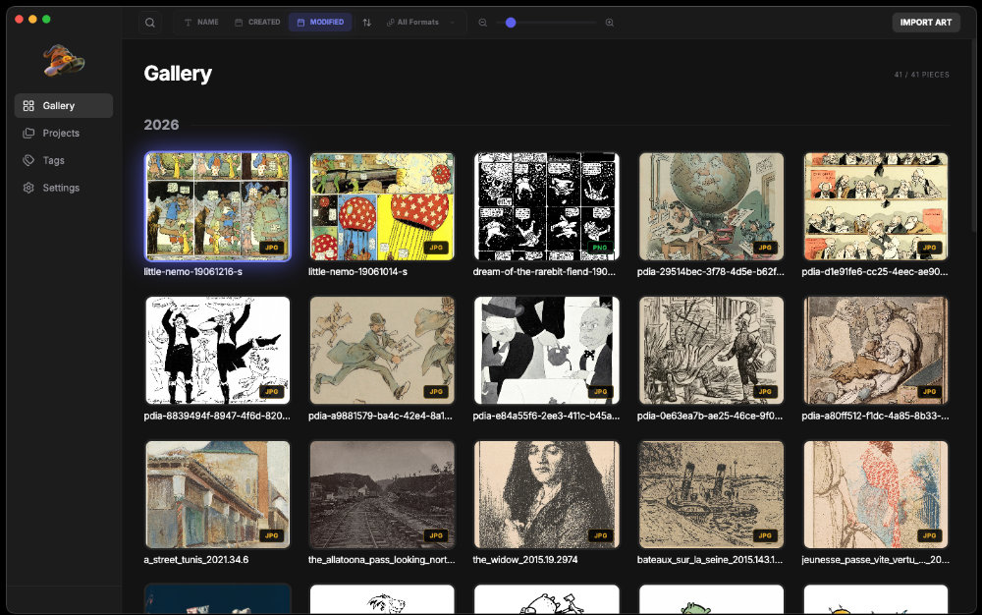The image size is (982, 615).
Task: Click the little-nemo-19061216-s filename
Action: point(192,272)
